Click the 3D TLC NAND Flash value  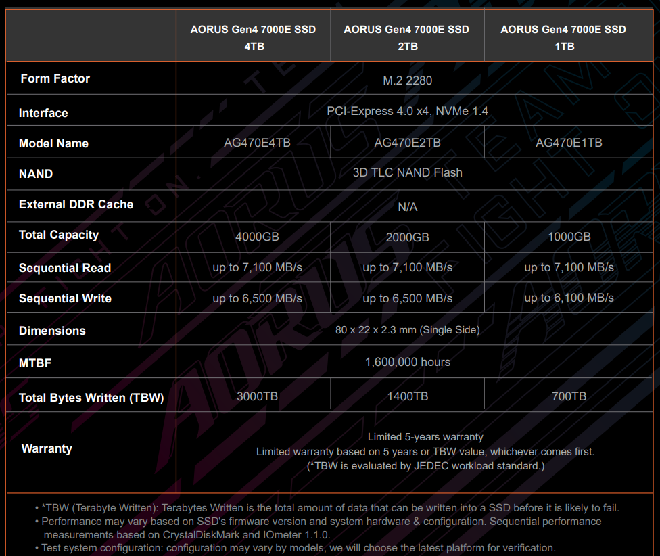point(408,172)
